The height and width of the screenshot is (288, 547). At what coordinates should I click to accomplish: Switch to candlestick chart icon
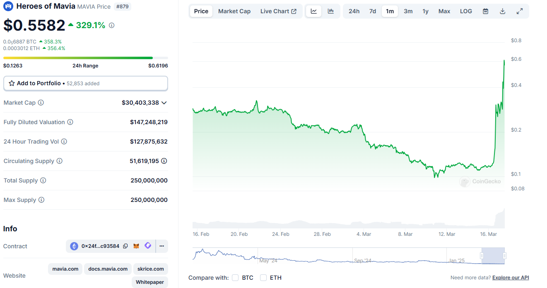pyautogui.click(x=330, y=11)
